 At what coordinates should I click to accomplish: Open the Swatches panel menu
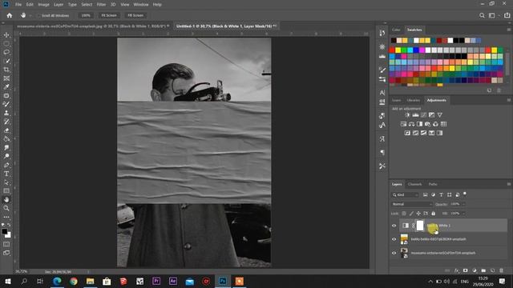(x=508, y=30)
